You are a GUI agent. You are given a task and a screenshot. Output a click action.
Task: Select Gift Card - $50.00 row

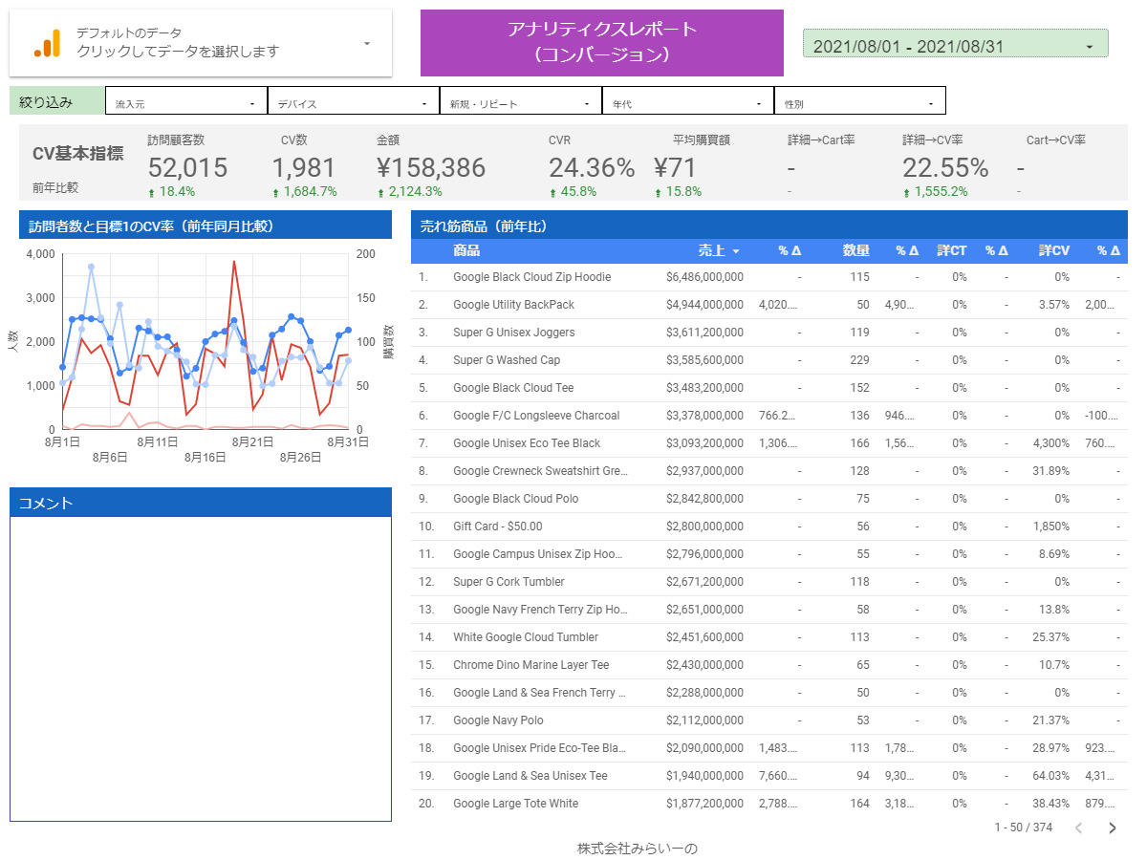tap(769, 527)
